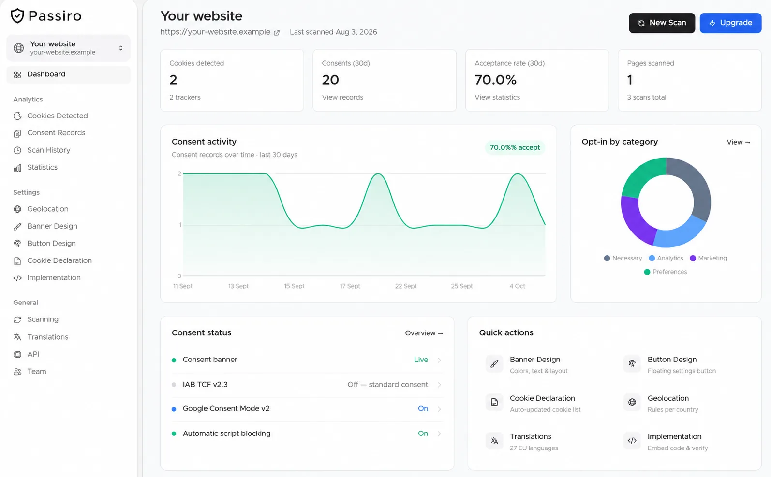Screen dimensions: 771x477
Task: Open the Cookie Declaration settings label
Action: (59, 260)
